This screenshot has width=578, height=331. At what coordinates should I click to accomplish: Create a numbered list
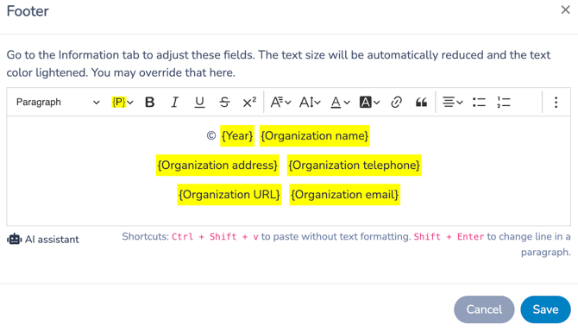pos(504,102)
